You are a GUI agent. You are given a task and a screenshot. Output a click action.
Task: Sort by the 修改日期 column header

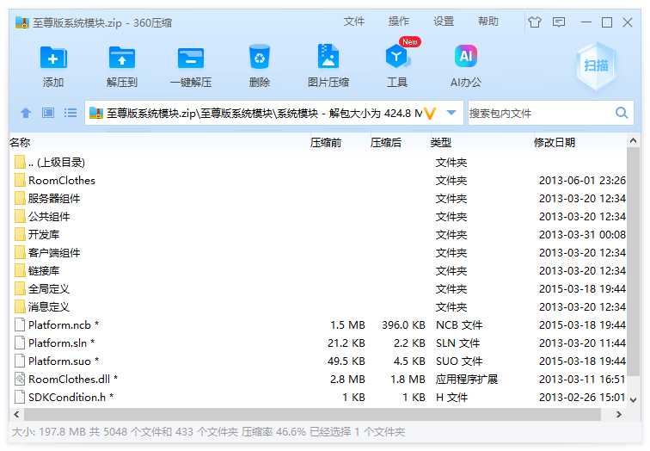click(x=555, y=143)
